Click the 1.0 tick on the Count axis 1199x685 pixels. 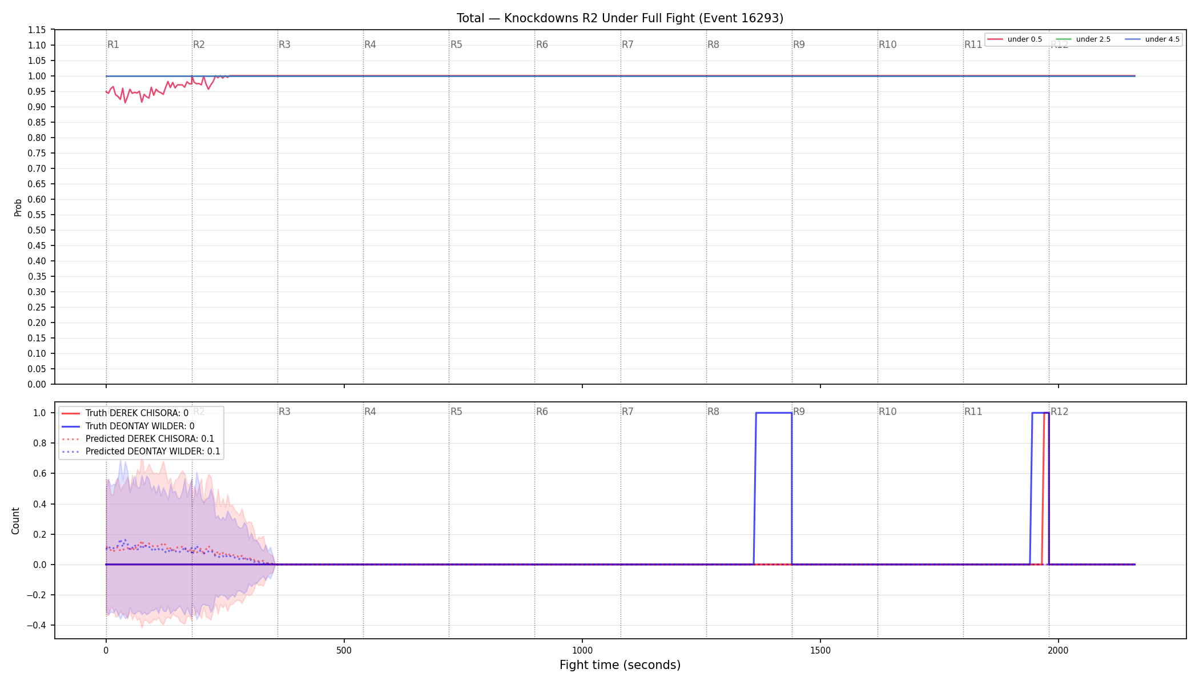click(40, 413)
